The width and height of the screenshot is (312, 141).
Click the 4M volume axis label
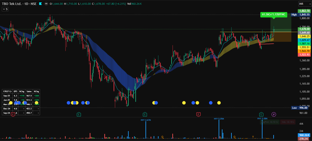pyautogui.click(x=301, y=124)
